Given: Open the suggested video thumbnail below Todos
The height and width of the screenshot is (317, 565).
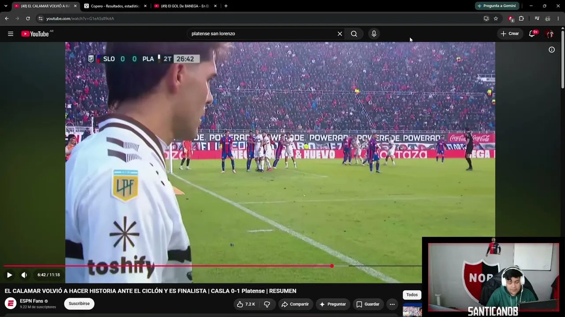Looking at the screenshot, I should pyautogui.click(x=412, y=310).
